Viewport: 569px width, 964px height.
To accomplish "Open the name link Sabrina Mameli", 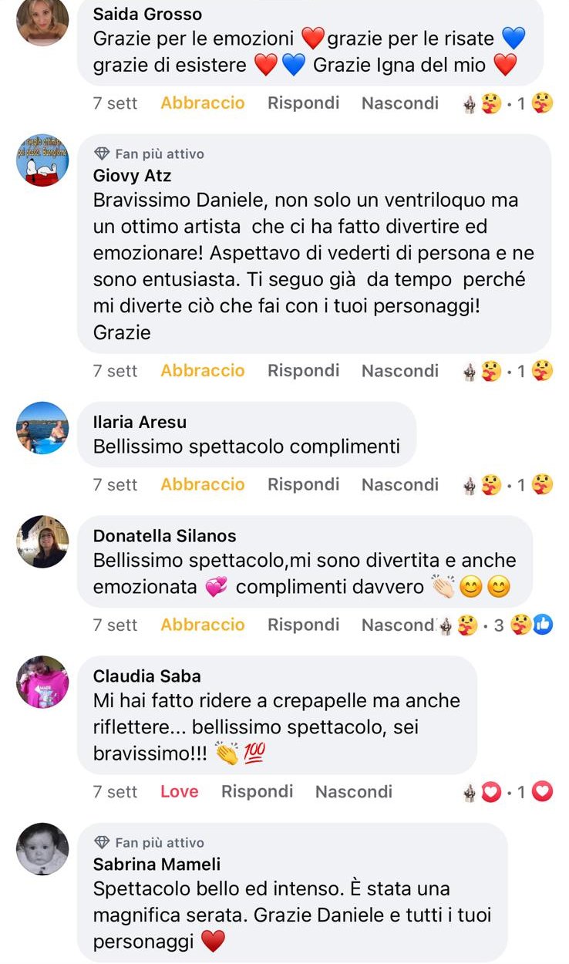I will pyautogui.click(x=157, y=865).
